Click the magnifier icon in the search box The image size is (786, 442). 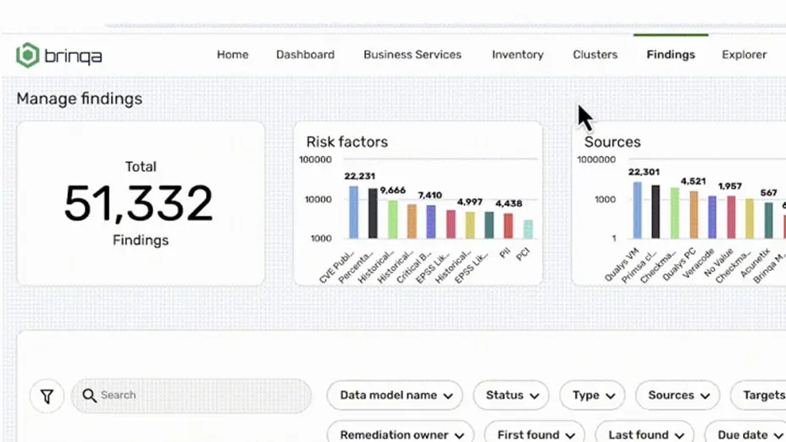click(x=89, y=395)
